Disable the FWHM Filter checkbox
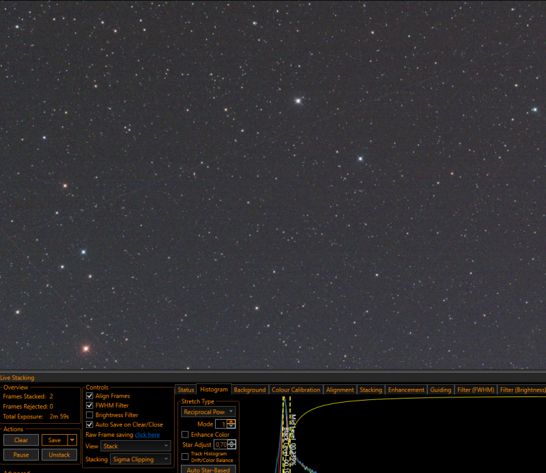546x473 pixels. (89, 405)
